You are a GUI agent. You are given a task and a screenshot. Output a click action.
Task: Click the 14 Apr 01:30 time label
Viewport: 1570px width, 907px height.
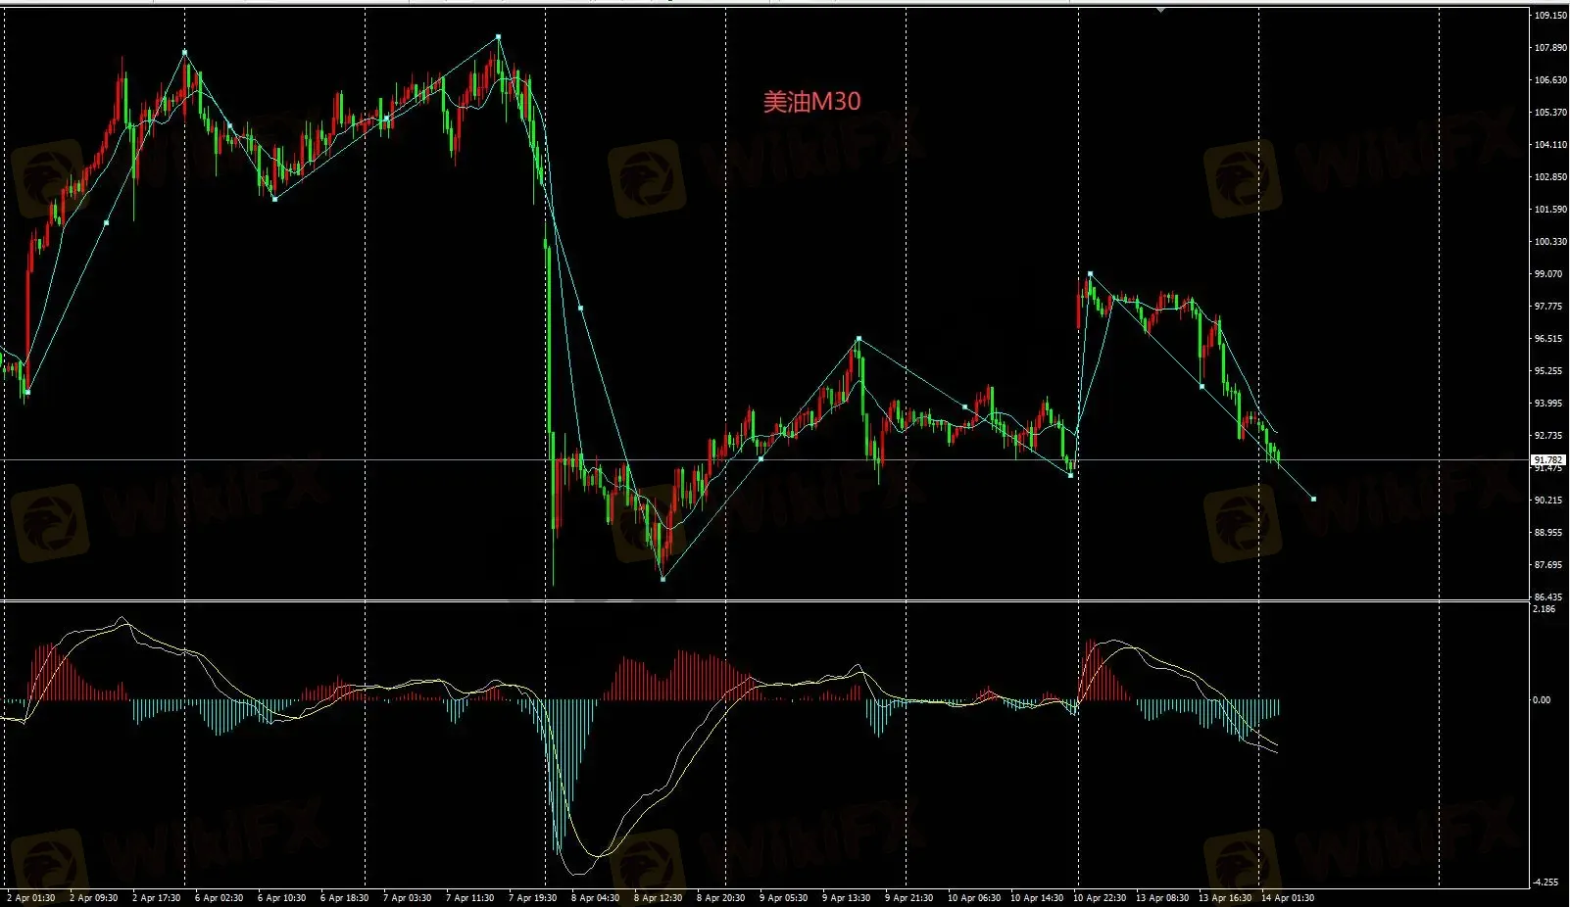point(1288,898)
